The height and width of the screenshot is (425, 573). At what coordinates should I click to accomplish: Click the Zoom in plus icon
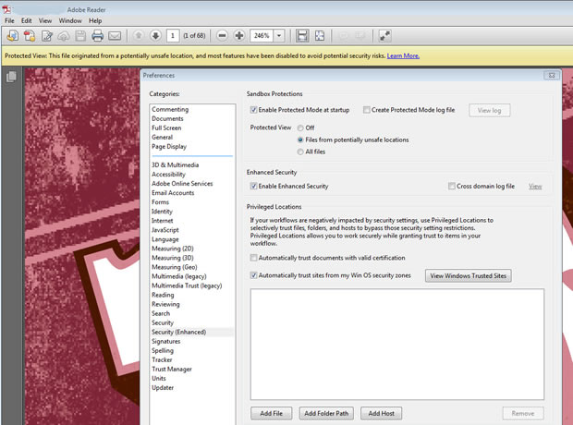pyautogui.click(x=239, y=36)
